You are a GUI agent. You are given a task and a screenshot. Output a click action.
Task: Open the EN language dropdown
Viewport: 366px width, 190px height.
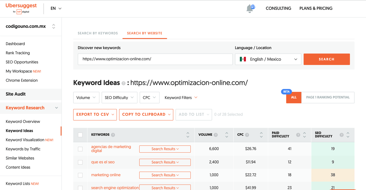(x=56, y=8)
